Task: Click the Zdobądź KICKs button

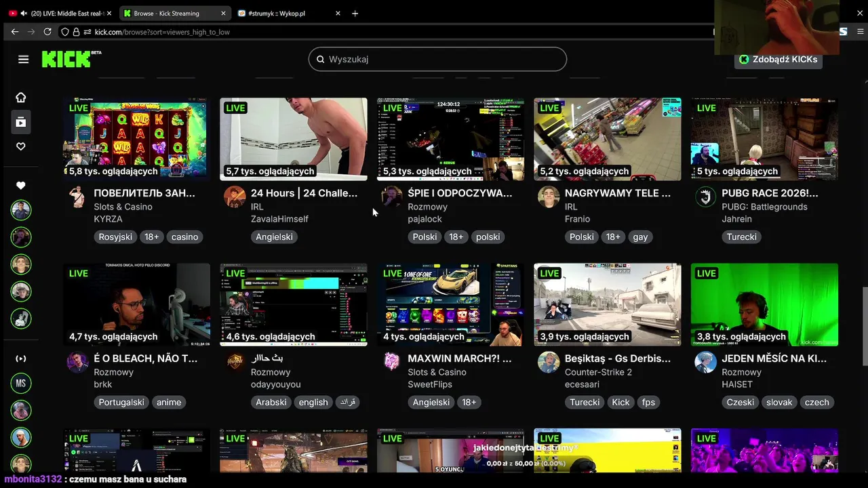Action: coord(778,60)
